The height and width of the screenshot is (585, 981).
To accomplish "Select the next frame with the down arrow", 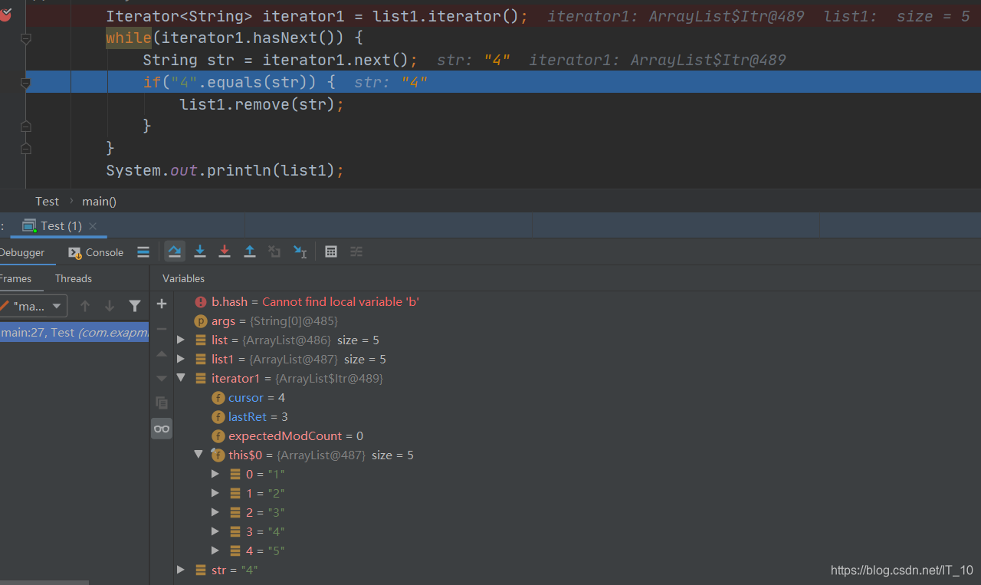I will [x=110, y=306].
